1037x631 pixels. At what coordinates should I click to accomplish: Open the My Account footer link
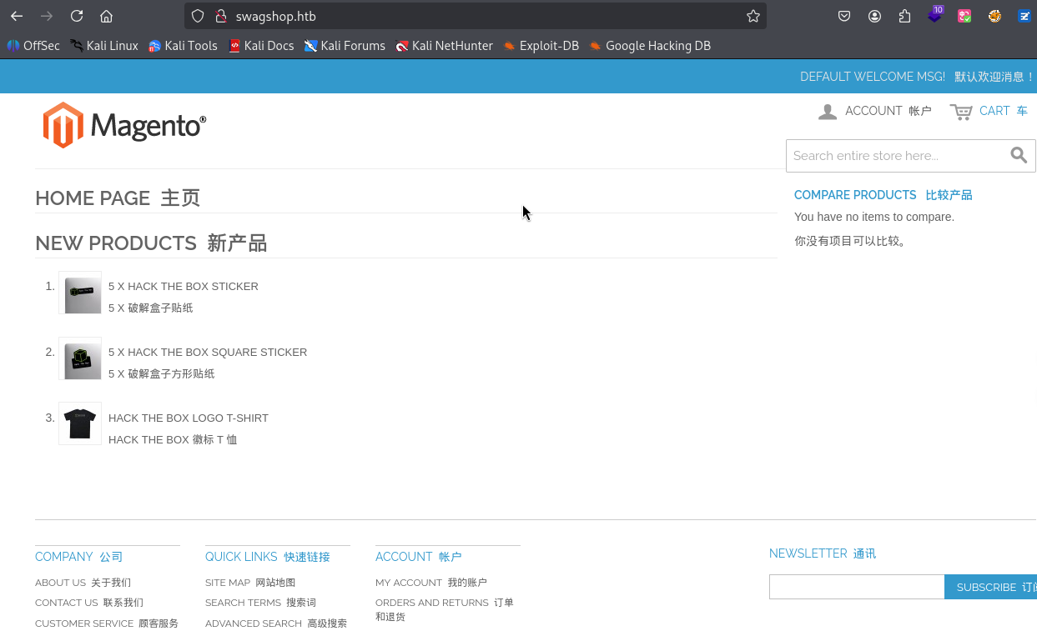pos(431,583)
